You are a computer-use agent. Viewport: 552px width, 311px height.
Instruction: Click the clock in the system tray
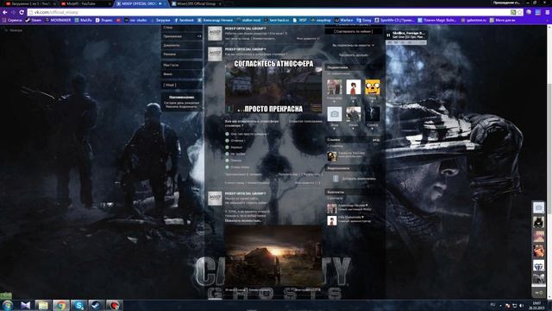[x=536, y=305]
